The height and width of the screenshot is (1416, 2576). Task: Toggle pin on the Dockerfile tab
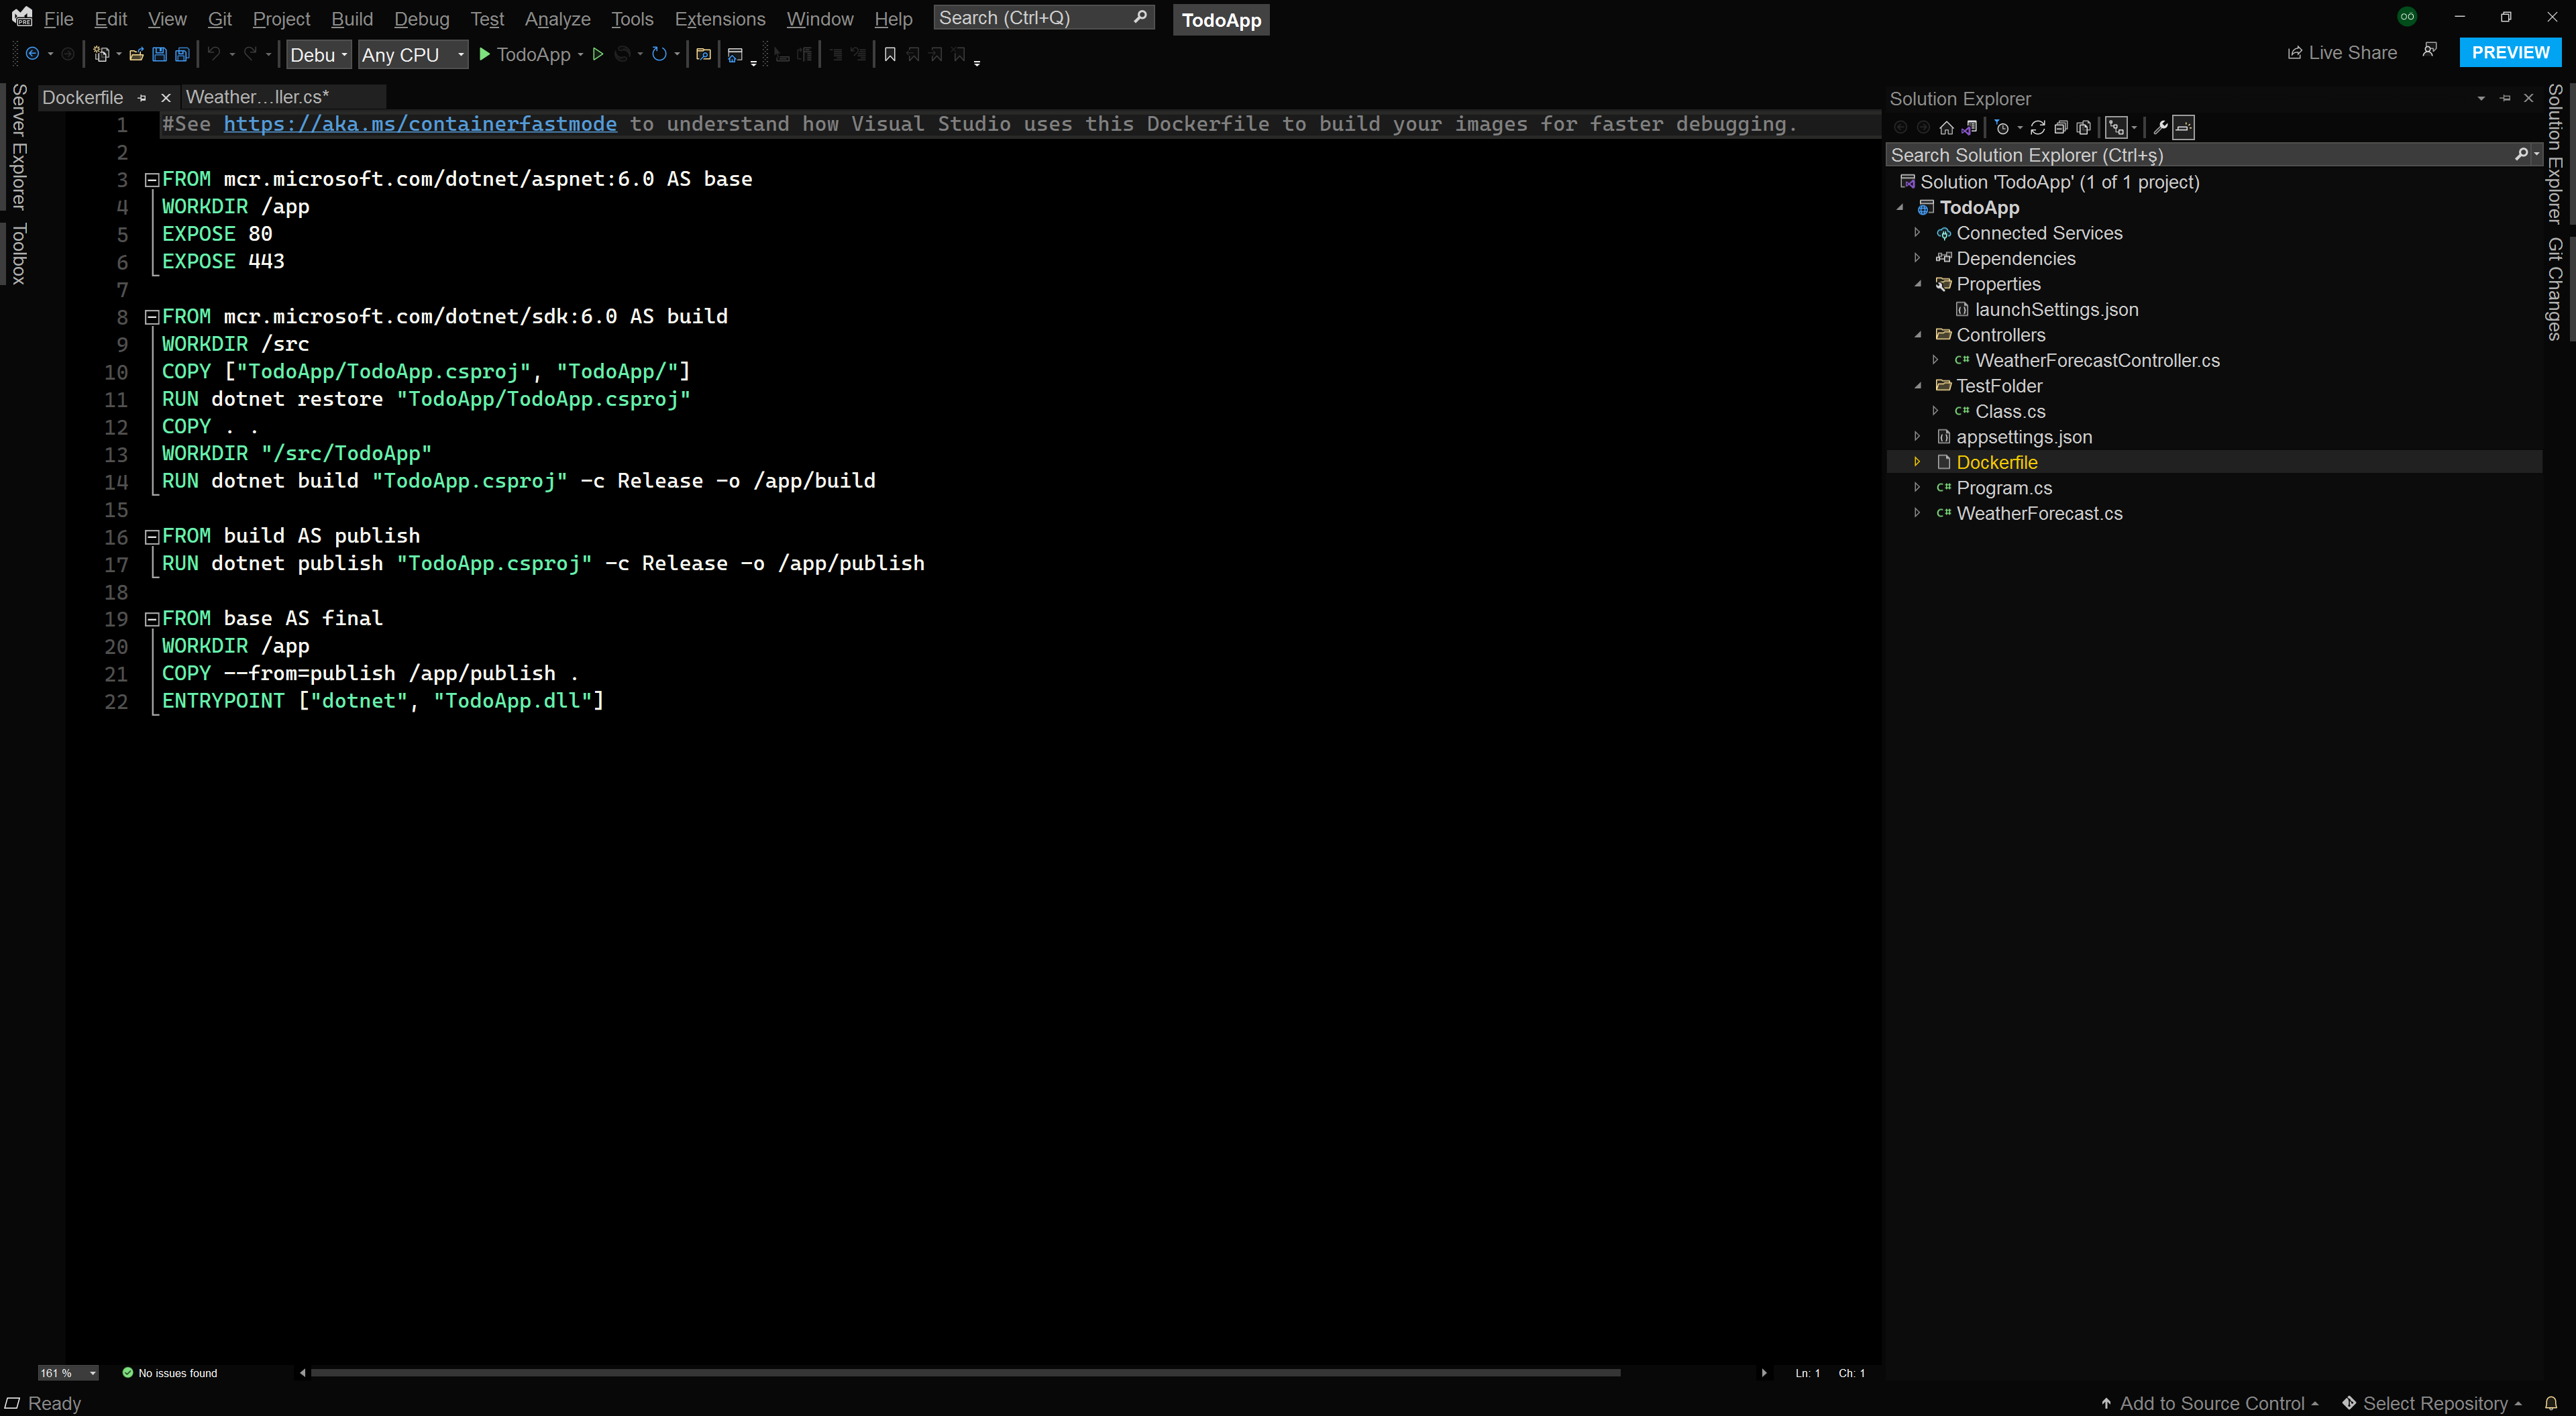click(142, 98)
